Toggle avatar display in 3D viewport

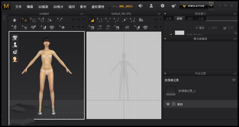15,45
